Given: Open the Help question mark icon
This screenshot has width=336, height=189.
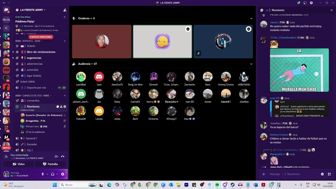Looking at the screenshot, I should click(311, 3).
